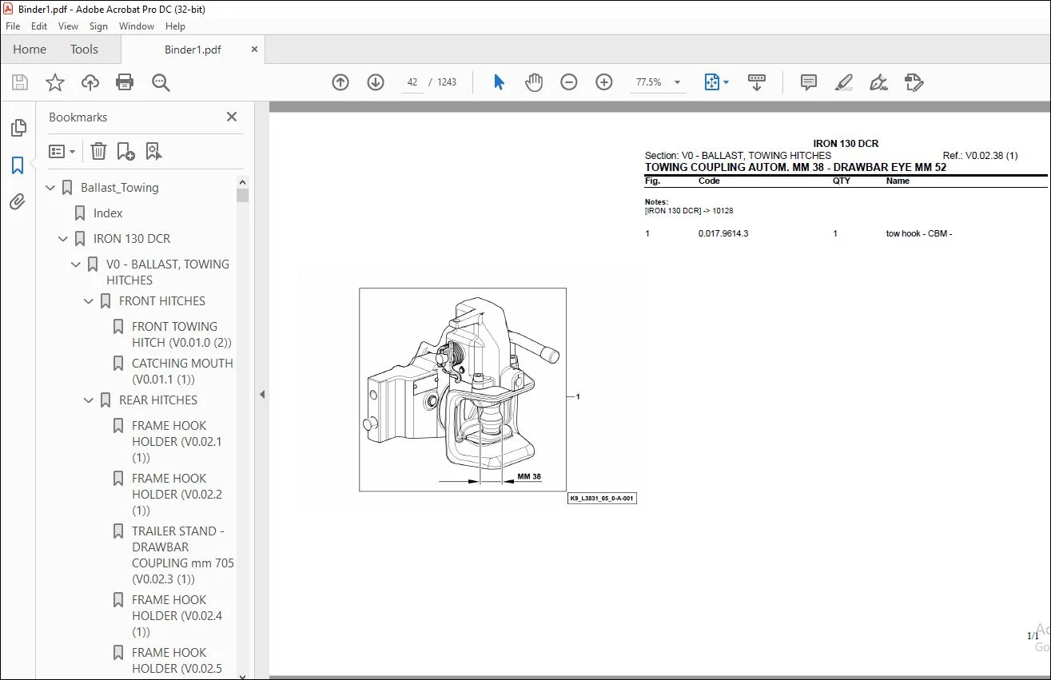The width and height of the screenshot is (1051, 680).
Task: Select the Highlight text pen tool
Action: click(844, 82)
